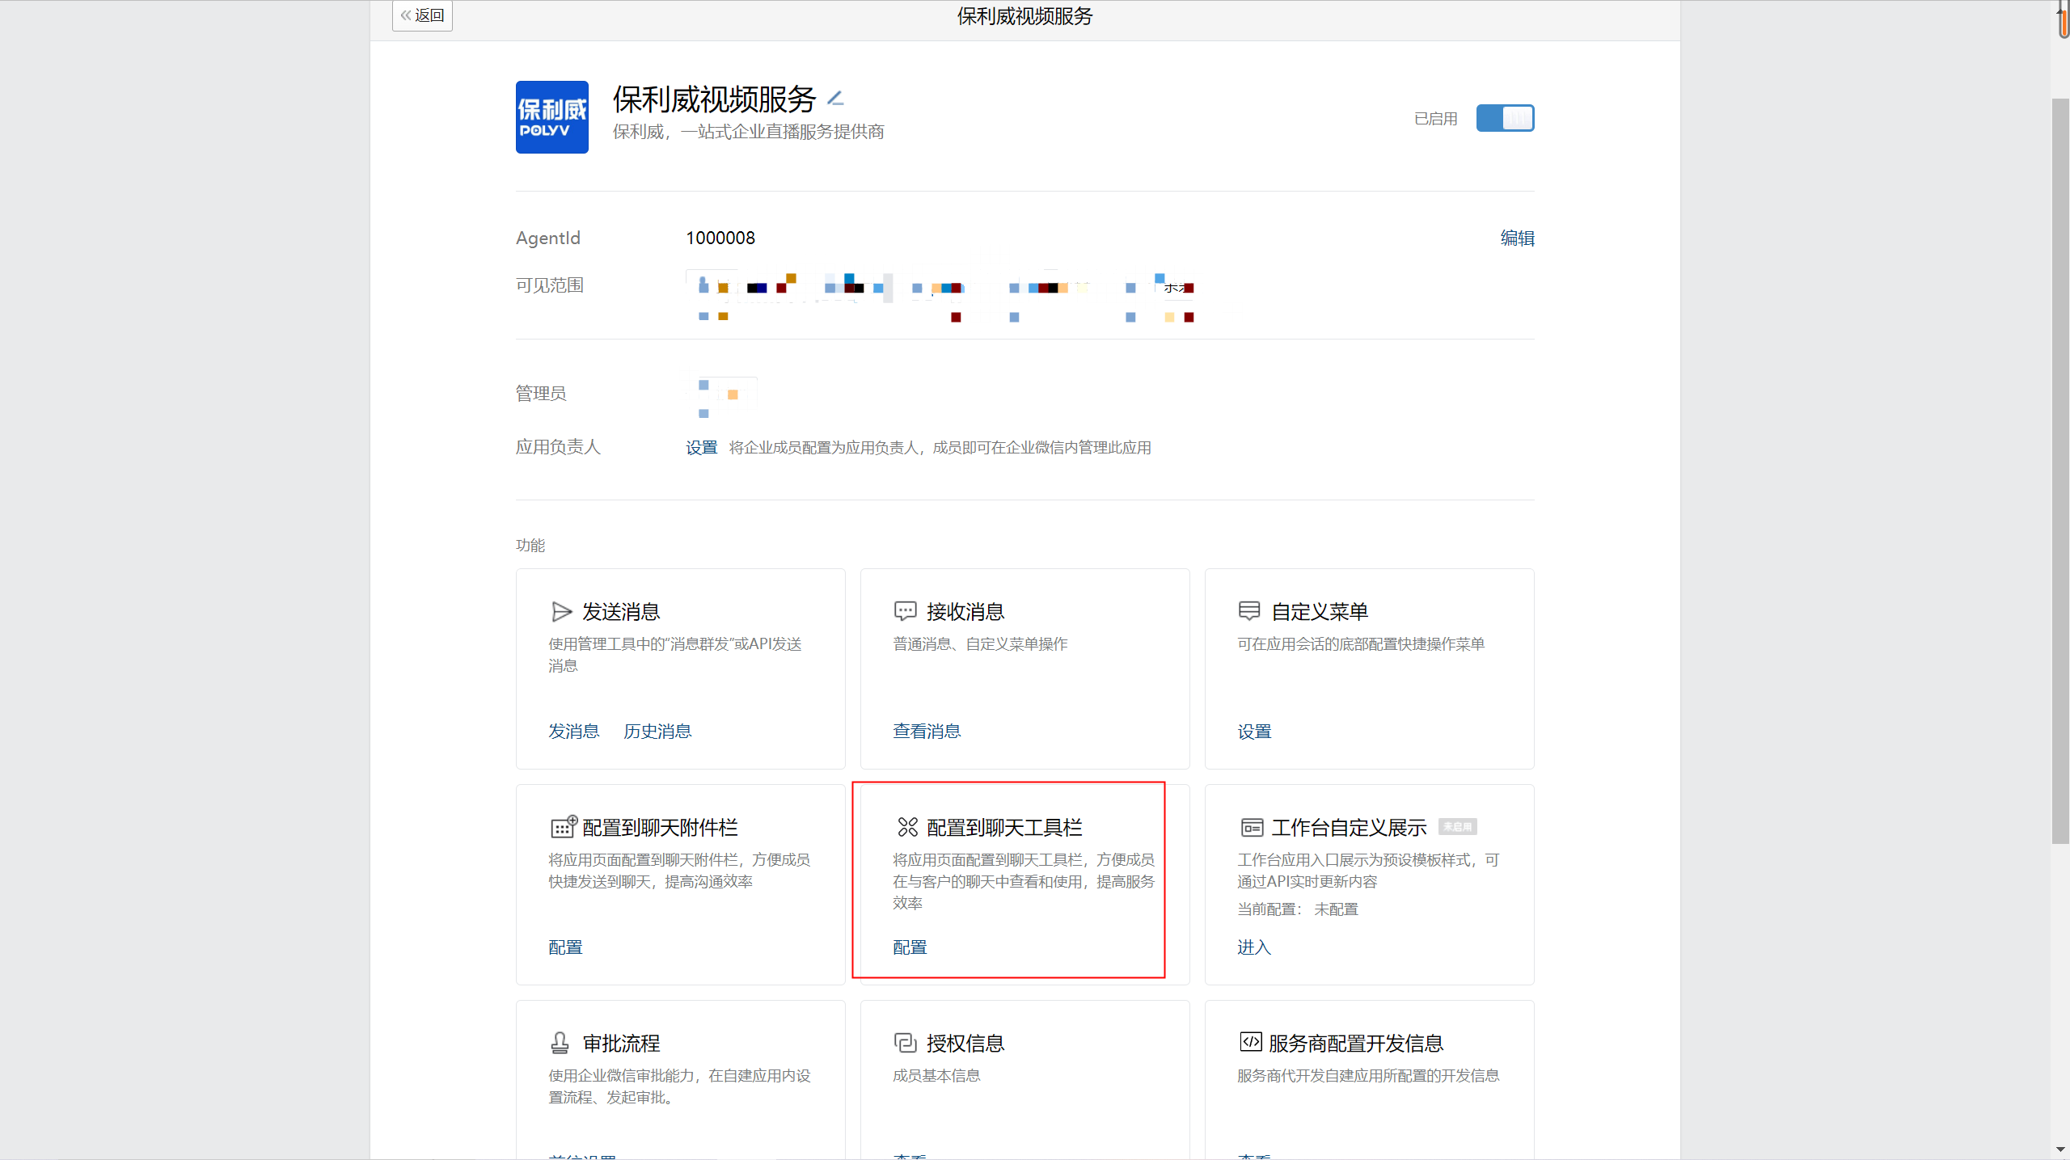Click the 发送消息 paper plane icon

click(561, 612)
